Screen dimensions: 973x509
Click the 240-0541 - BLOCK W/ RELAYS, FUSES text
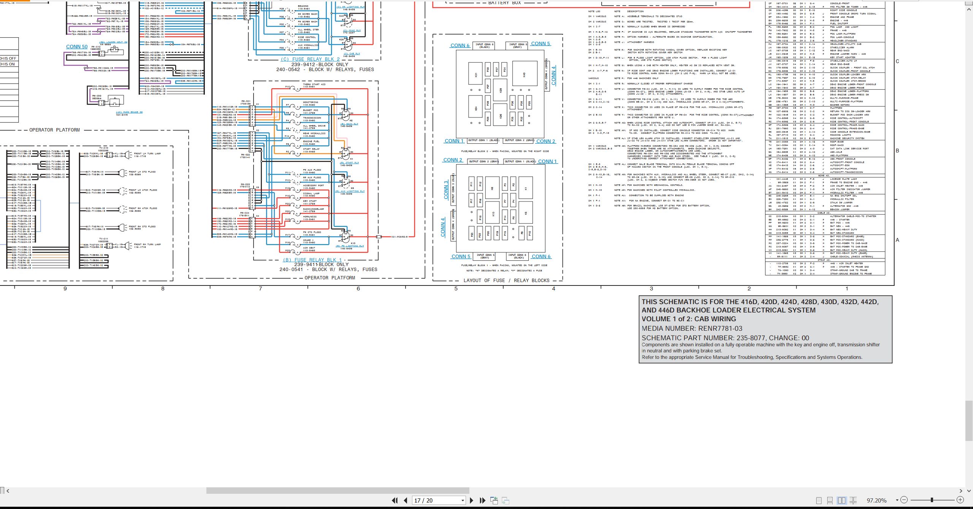(328, 270)
